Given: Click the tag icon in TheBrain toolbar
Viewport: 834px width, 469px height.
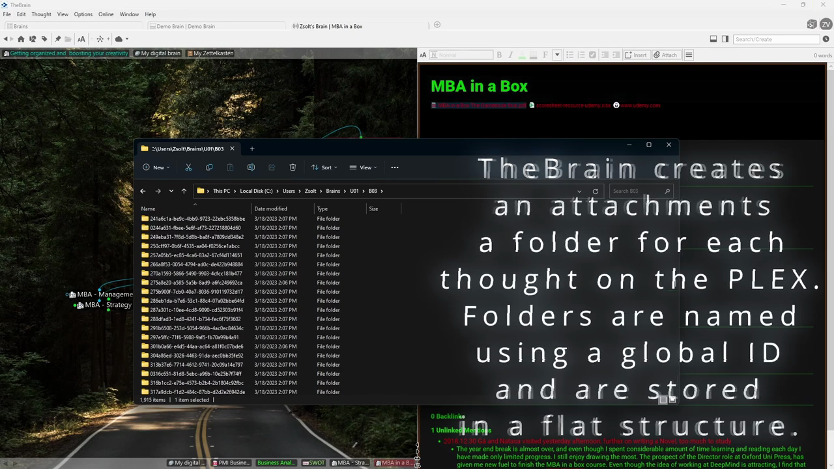Looking at the screenshot, I should 44,39.
